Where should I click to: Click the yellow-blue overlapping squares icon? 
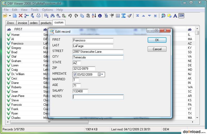pyautogui.click(x=169, y=16)
